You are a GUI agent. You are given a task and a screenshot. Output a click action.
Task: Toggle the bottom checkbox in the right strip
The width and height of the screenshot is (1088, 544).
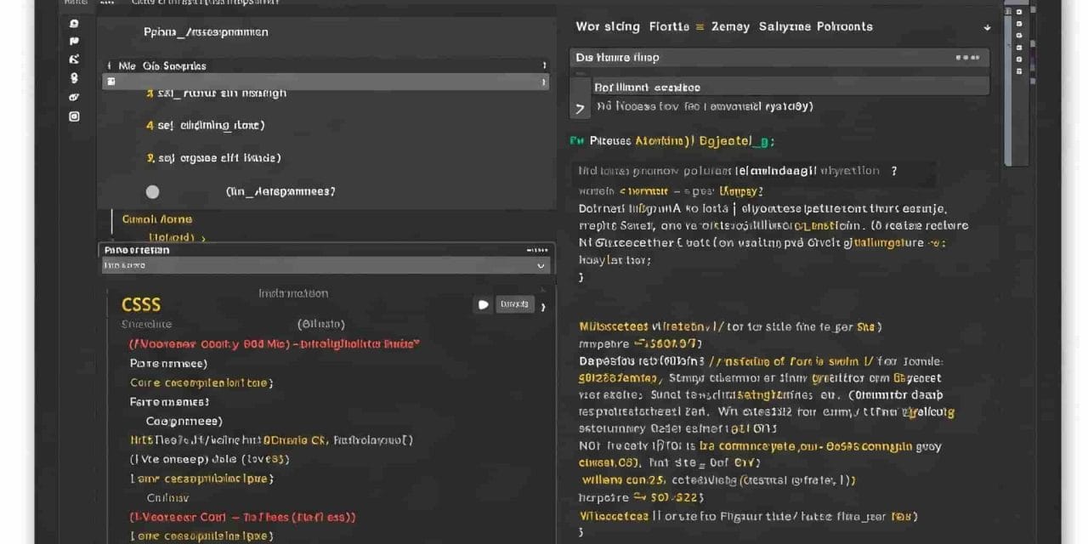click(1019, 70)
